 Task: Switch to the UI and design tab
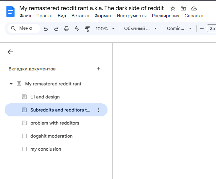(x=56, y=97)
